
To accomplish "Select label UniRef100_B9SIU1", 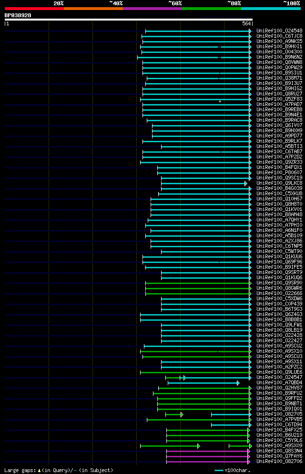I will (279, 73).
